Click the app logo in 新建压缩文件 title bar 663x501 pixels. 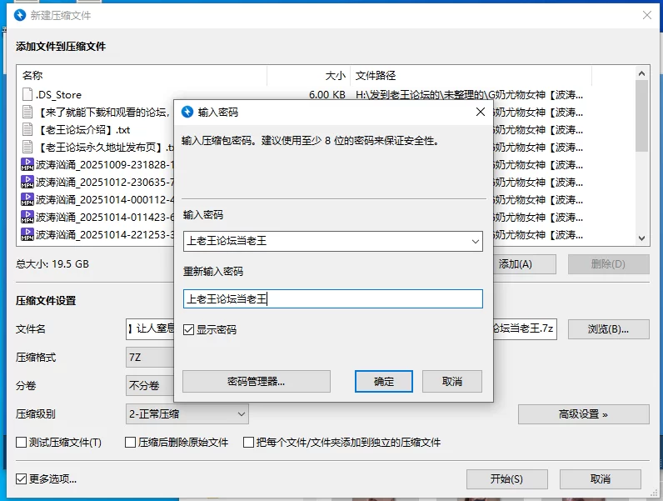(x=20, y=15)
